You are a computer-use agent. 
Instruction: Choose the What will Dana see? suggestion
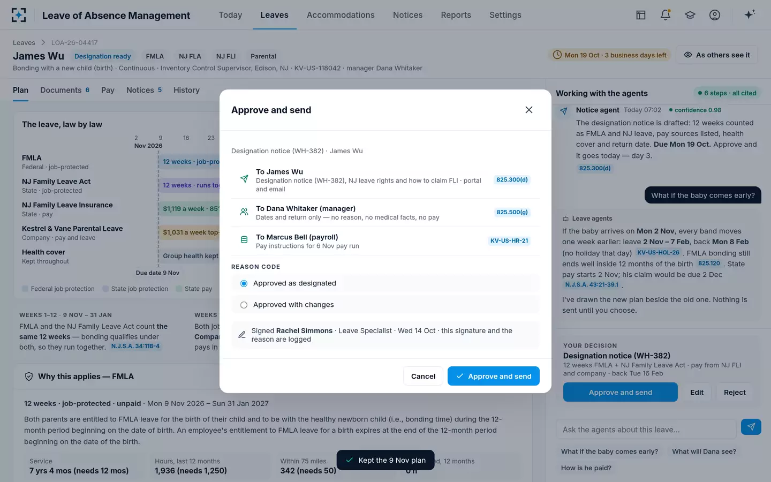click(x=704, y=451)
